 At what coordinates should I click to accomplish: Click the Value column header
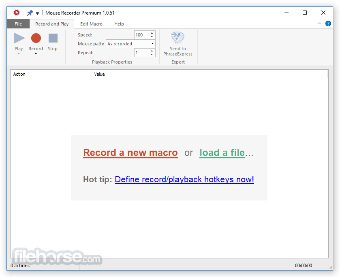click(210, 74)
